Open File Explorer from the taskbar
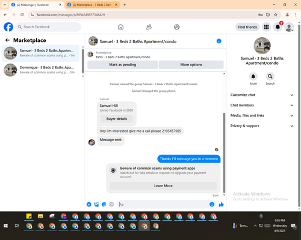Viewport: 301px width, 240px height. tap(40, 216)
